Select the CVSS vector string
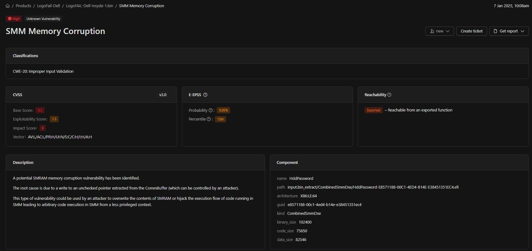The width and height of the screenshot is (532, 251). click(x=60, y=137)
